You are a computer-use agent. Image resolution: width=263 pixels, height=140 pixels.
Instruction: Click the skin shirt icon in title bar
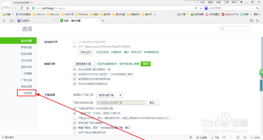pyautogui.click(x=241, y=2)
